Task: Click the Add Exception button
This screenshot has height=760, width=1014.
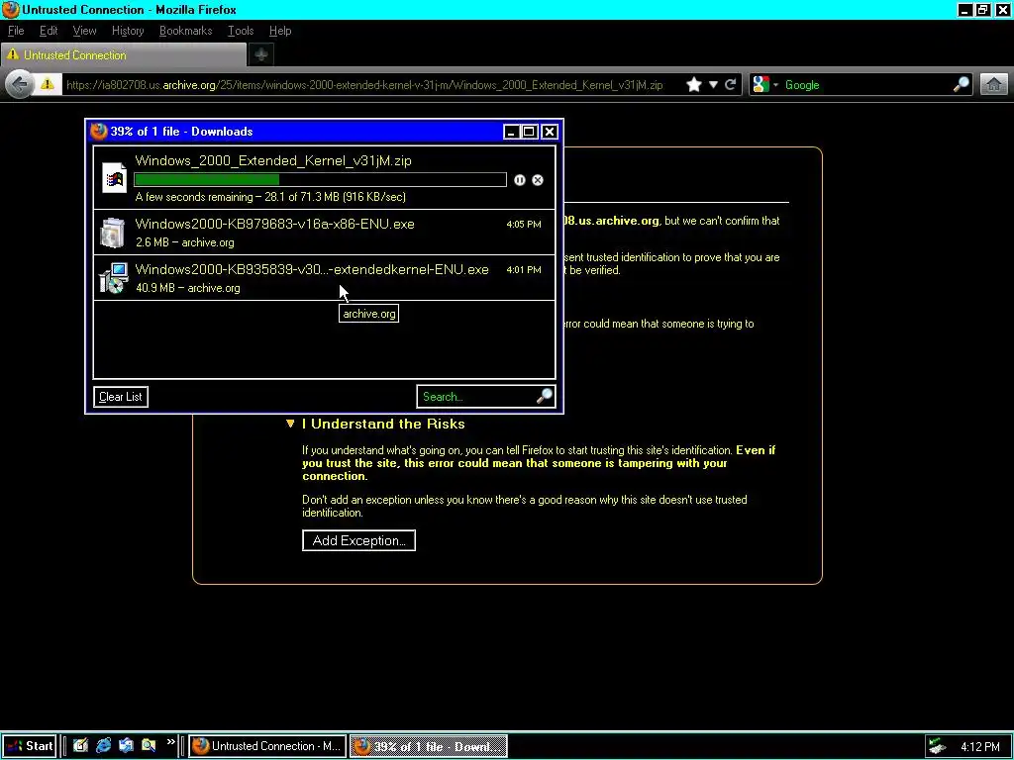Action: 358,541
